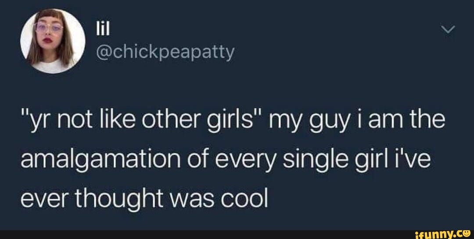Click the ifunny.co watermark logo

[x=442, y=235]
